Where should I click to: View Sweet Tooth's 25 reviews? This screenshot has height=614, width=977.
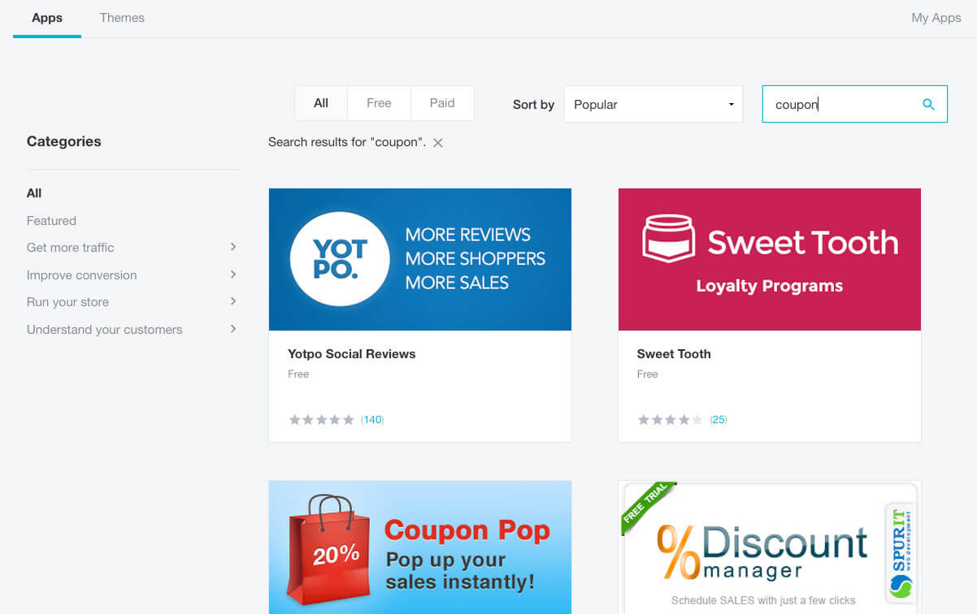(x=719, y=420)
